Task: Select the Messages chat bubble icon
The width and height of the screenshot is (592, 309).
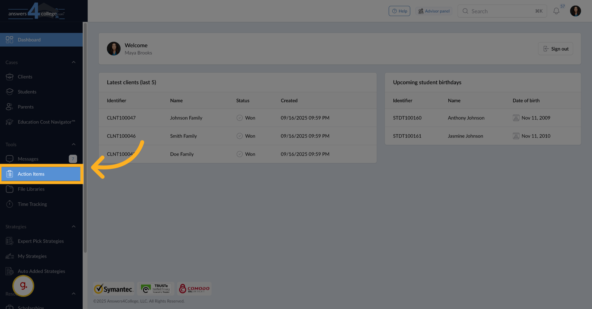Action: pos(10,159)
